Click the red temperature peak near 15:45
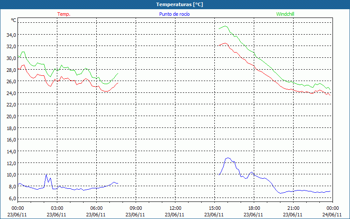The width and height of the screenshot is (350, 219). click(225, 43)
